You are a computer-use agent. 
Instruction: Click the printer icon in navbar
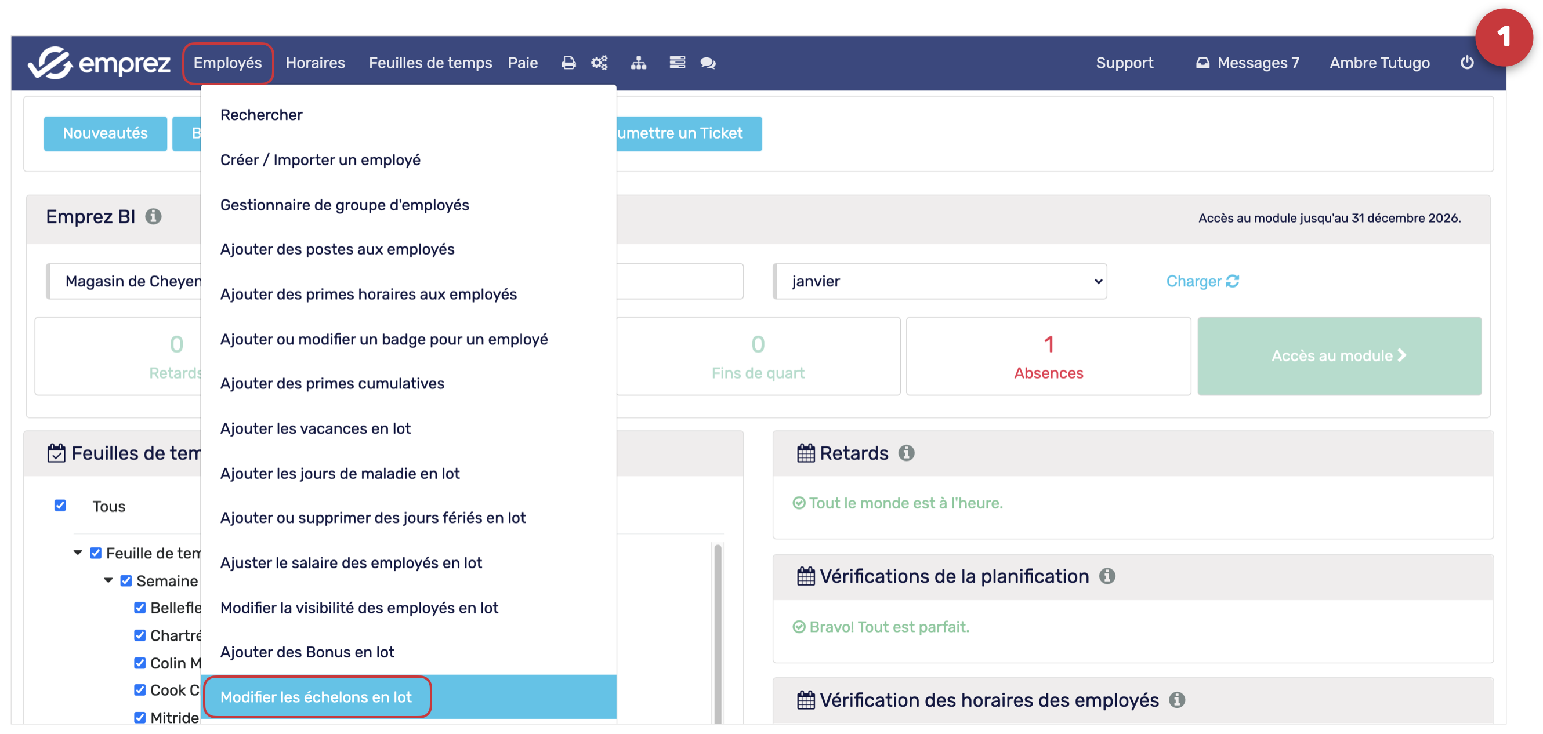(568, 63)
